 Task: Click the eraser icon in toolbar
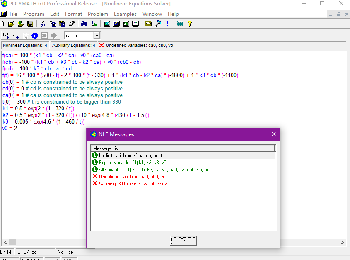pyautogui.click(x=72, y=24)
